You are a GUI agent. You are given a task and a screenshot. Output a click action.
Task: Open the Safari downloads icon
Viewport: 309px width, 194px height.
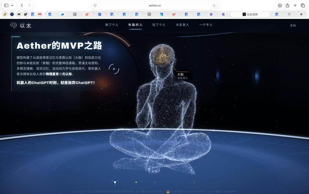point(280,5)
